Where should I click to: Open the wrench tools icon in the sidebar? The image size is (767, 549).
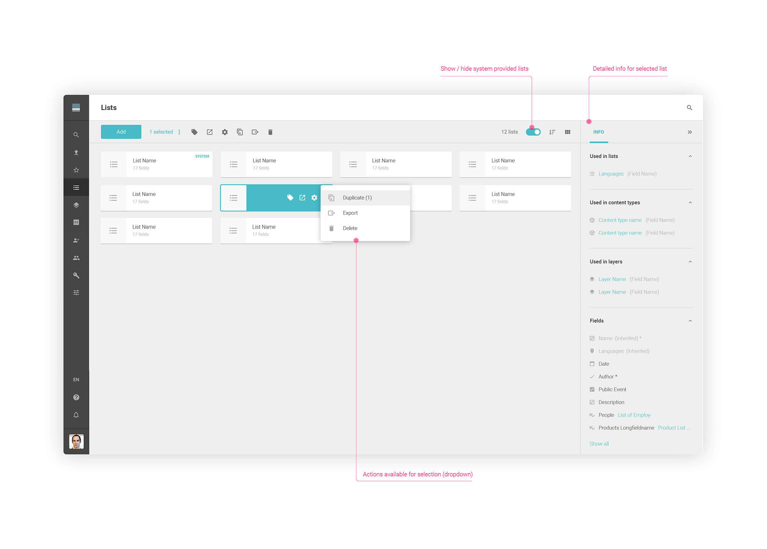76,275
